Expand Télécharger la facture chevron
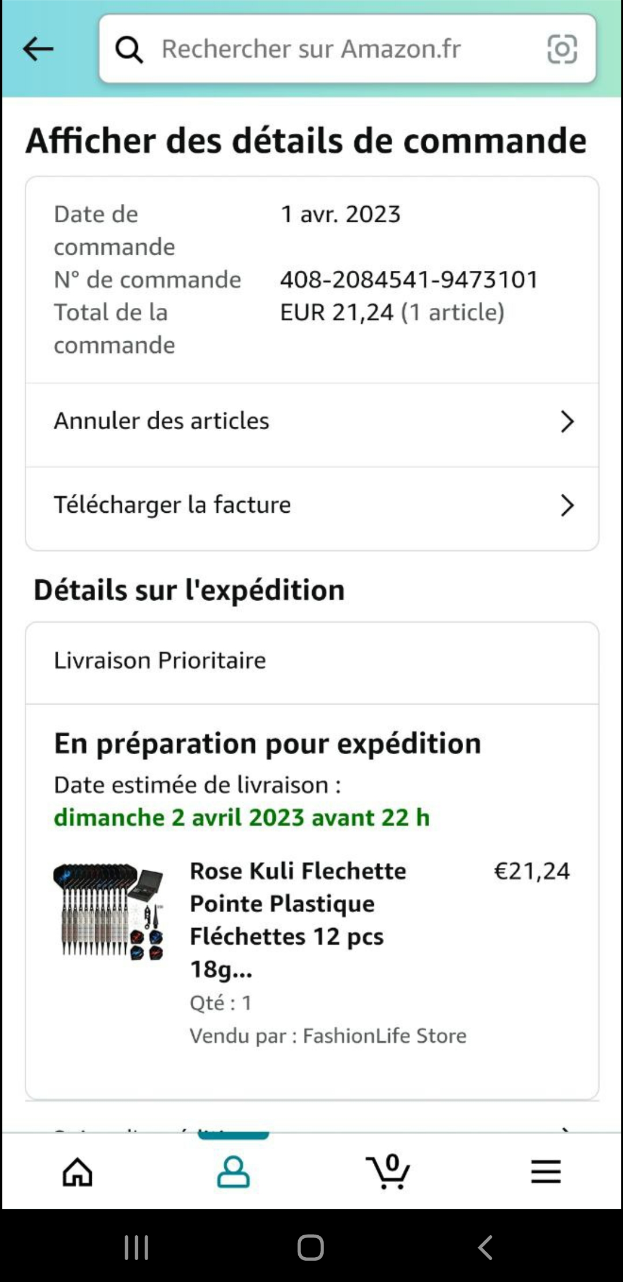Image resolution: width=623 pixels, height=1282 pixels. point(567,505)
